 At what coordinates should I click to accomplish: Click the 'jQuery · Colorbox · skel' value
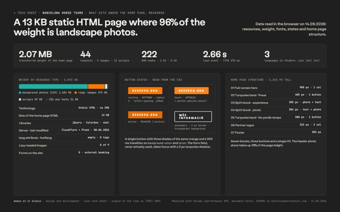pos(91,123)
